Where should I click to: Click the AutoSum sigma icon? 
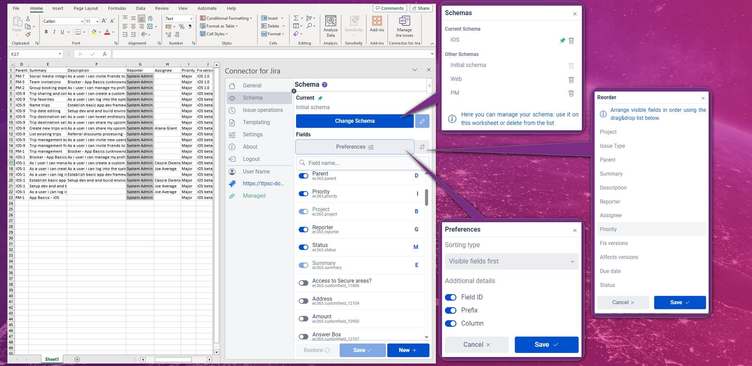296,18
